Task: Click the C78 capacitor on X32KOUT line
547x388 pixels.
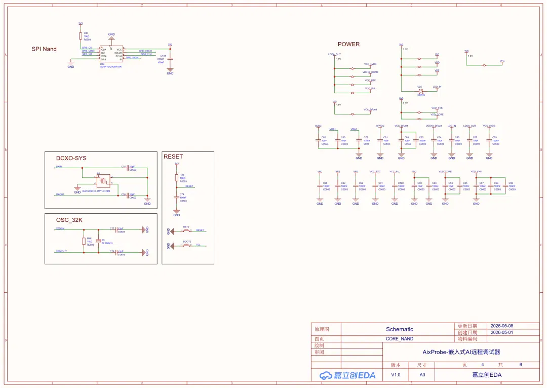Action: [117, 252]
